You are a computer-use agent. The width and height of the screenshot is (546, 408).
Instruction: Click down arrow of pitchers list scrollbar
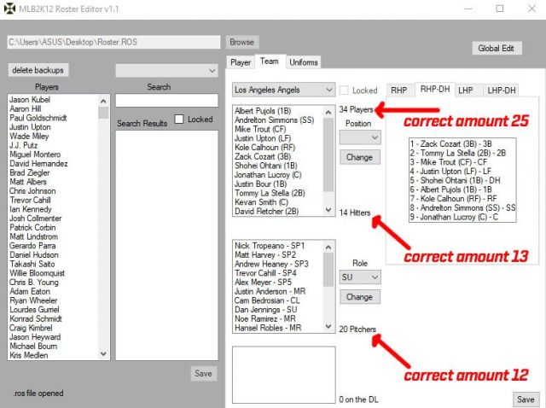(328, 326)
